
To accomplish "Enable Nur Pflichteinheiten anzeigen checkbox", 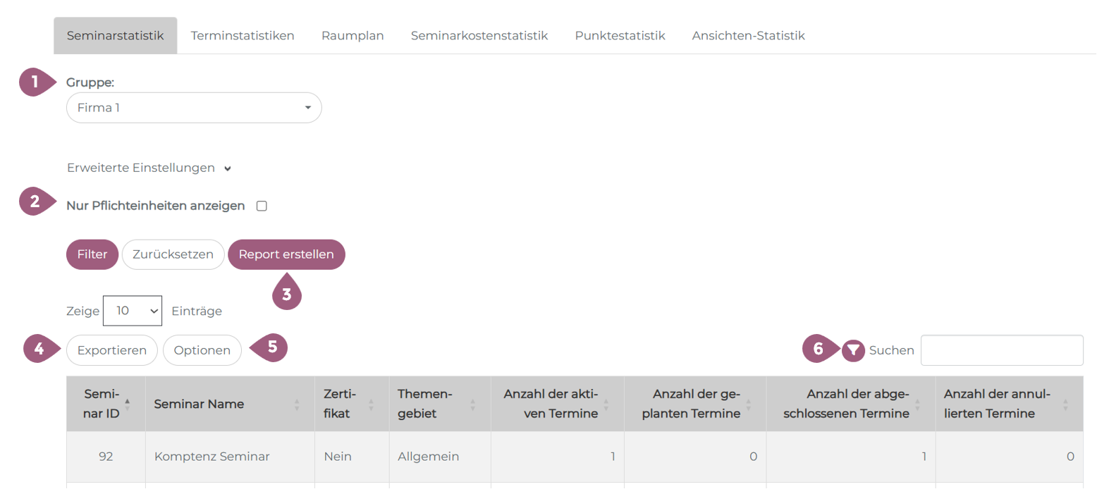I will pos(262,206).
